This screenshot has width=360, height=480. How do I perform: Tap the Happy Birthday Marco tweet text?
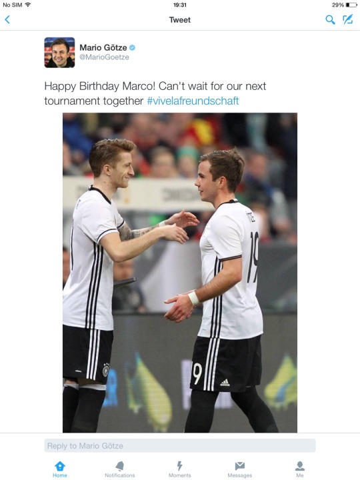tap(155, 93)
